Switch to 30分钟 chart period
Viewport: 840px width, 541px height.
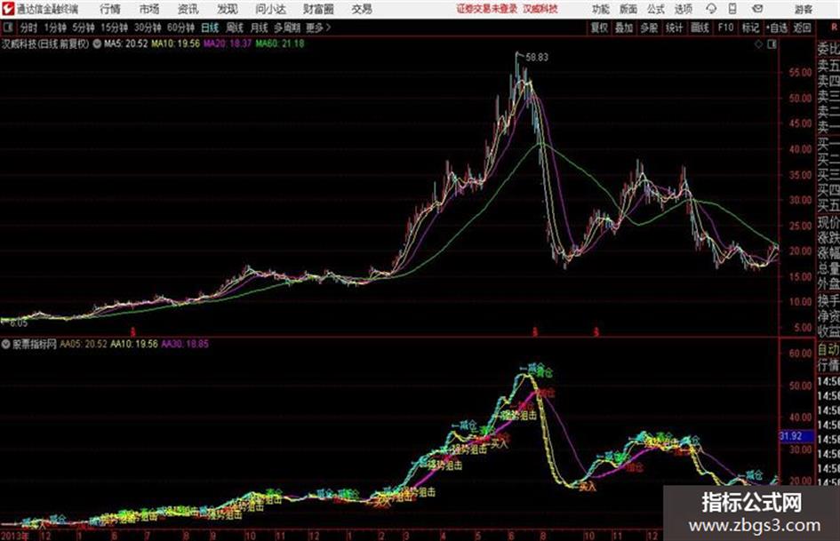click(148, 28)
